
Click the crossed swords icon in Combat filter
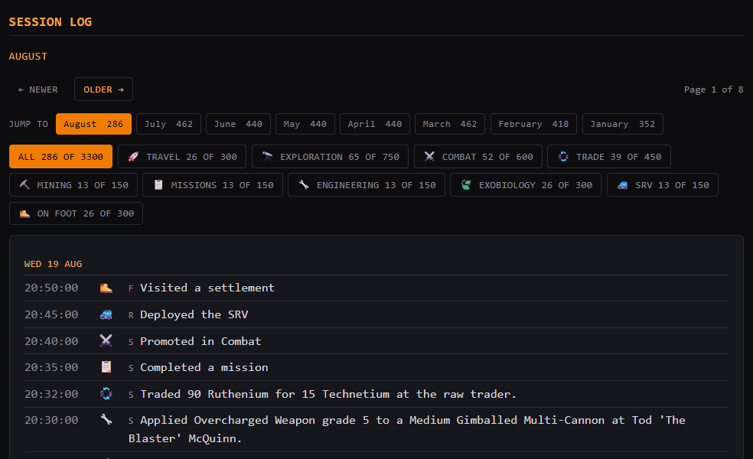tap(429, 157)
